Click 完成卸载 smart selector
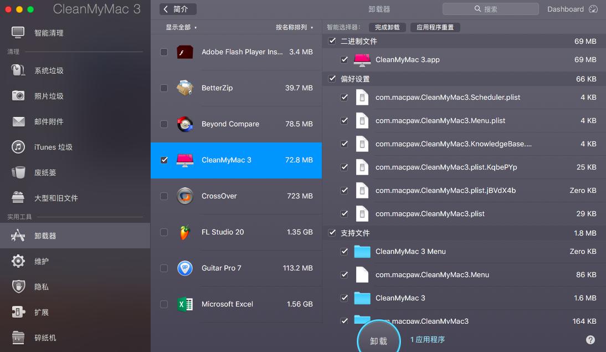 click(x=387, y=27)
